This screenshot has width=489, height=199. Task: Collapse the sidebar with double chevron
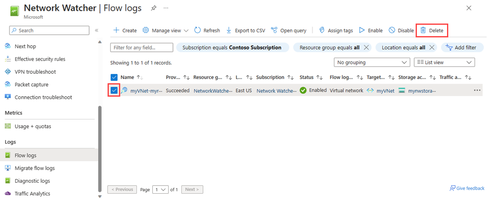(x=97, y=30)
